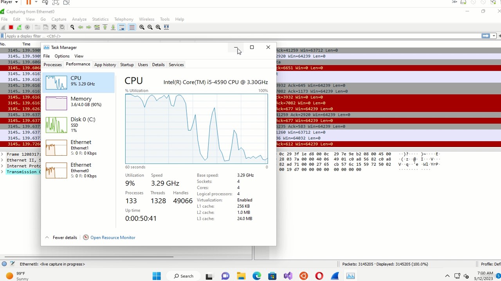
Task: Go forward in packet history
Action: 88,27
